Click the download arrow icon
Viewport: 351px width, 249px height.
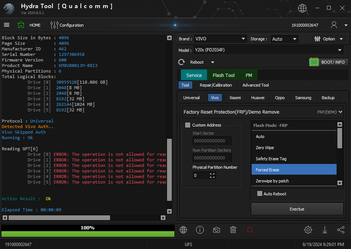click(x=325, y=230)
